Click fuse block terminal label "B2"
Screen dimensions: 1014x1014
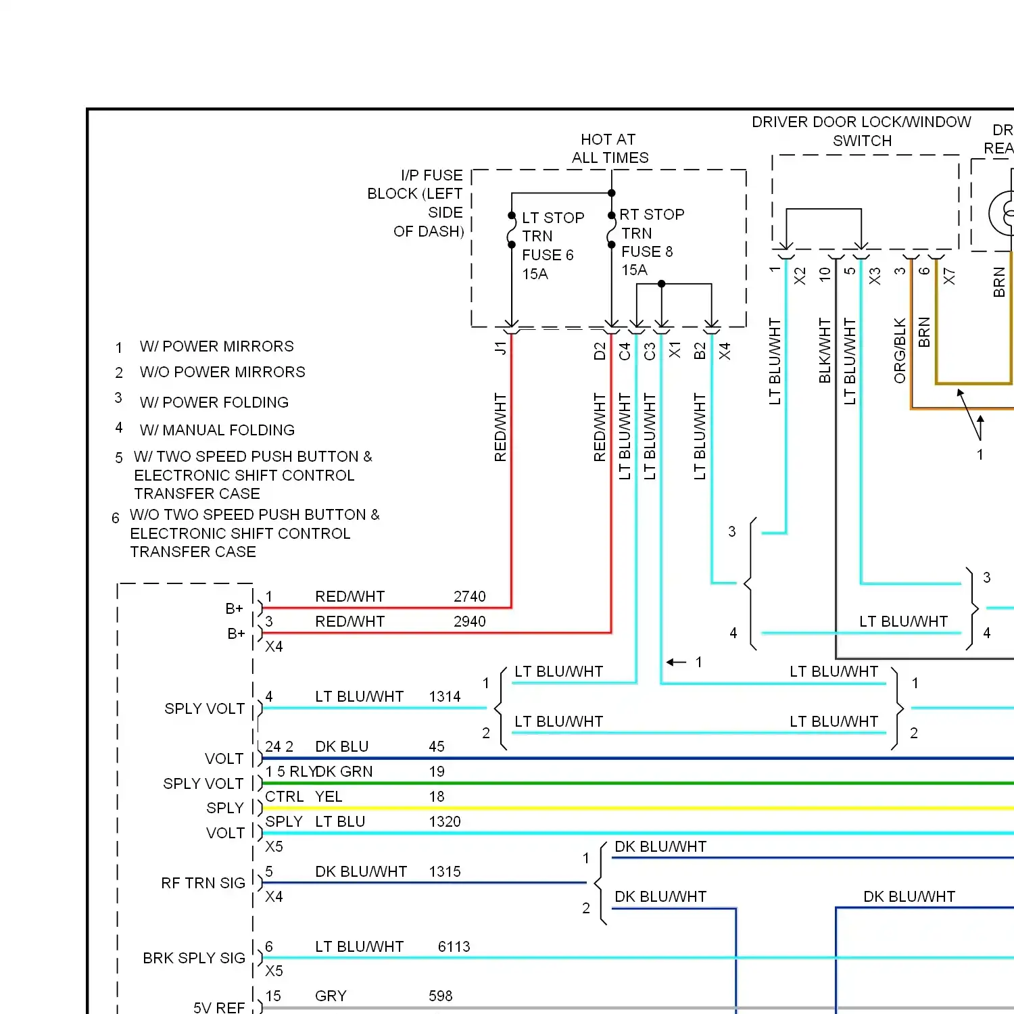[700, 352]
